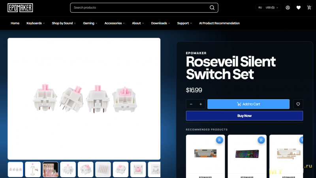Expand the Accessories menu

[x=115, y=23]
